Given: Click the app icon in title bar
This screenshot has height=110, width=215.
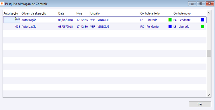Looking at the screenshot, I should coord(2,4).
